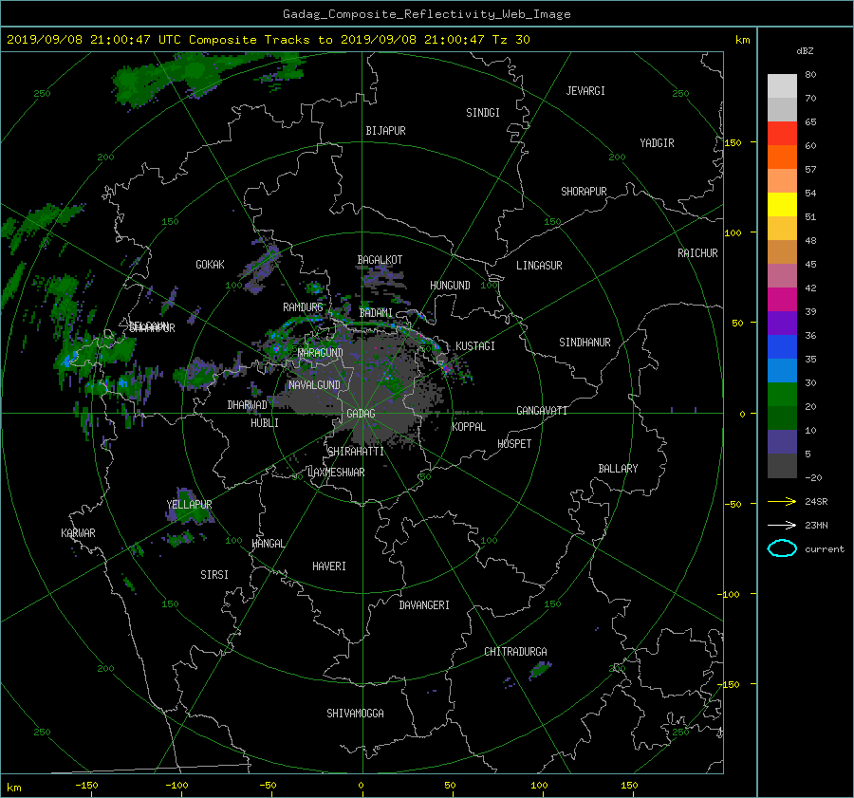
Task: Click the 'CHITRADURGA' city label
Action: [516, 652]
